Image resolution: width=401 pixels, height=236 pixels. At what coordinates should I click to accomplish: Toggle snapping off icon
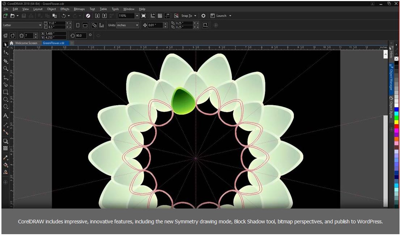(177, 16)
